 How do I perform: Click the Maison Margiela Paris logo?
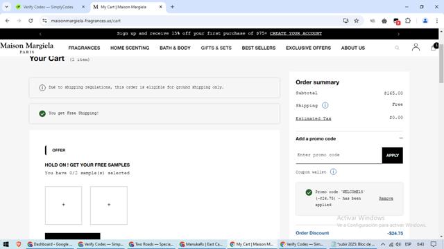(27, 48)
